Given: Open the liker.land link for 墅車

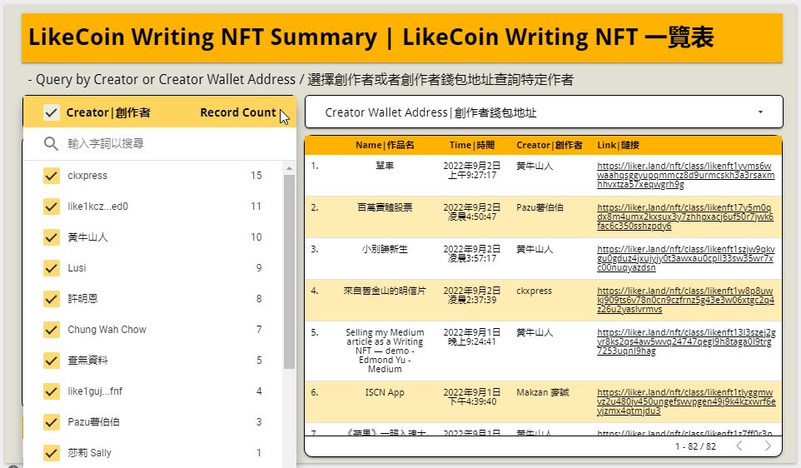Looking at the screenshot, I should point(685,175).
